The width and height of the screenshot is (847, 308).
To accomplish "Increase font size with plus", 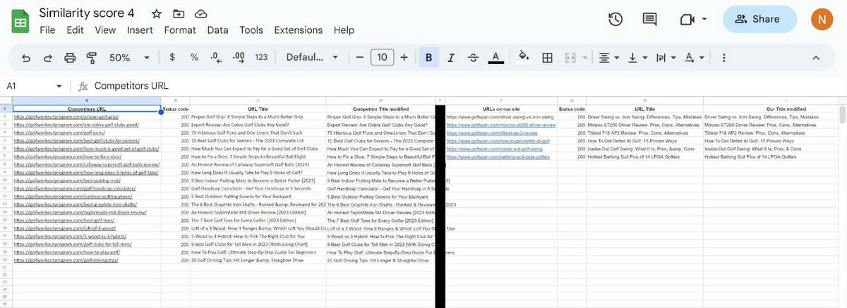I will 404,58.
